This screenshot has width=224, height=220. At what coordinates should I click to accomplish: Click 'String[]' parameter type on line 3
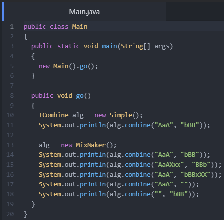click(135, 46)
